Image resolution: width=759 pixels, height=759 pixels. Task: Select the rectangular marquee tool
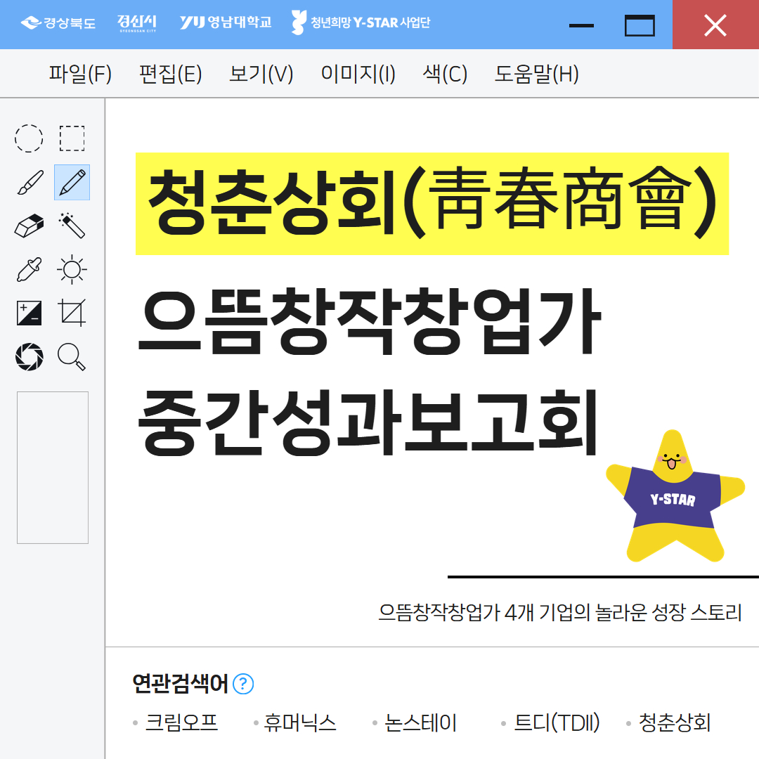point(72,138)
